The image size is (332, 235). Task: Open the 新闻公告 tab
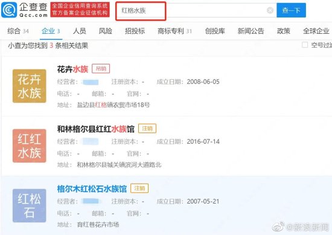coord(251,31)
